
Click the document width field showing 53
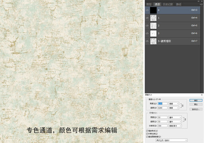[162, 117]
